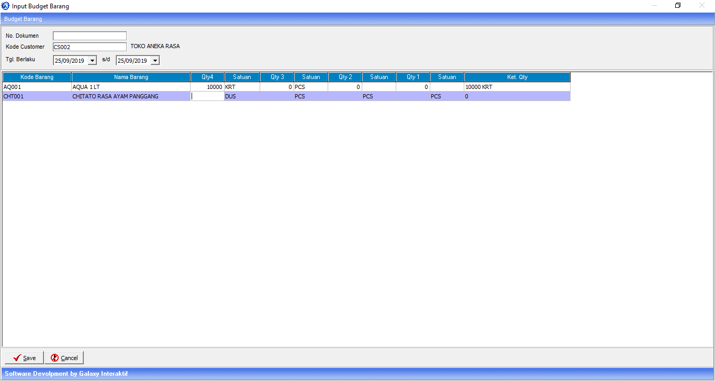Click the Kode Customer field containing CS002
Viewport: 715px width, 381px height.
(x=90, y=47)
